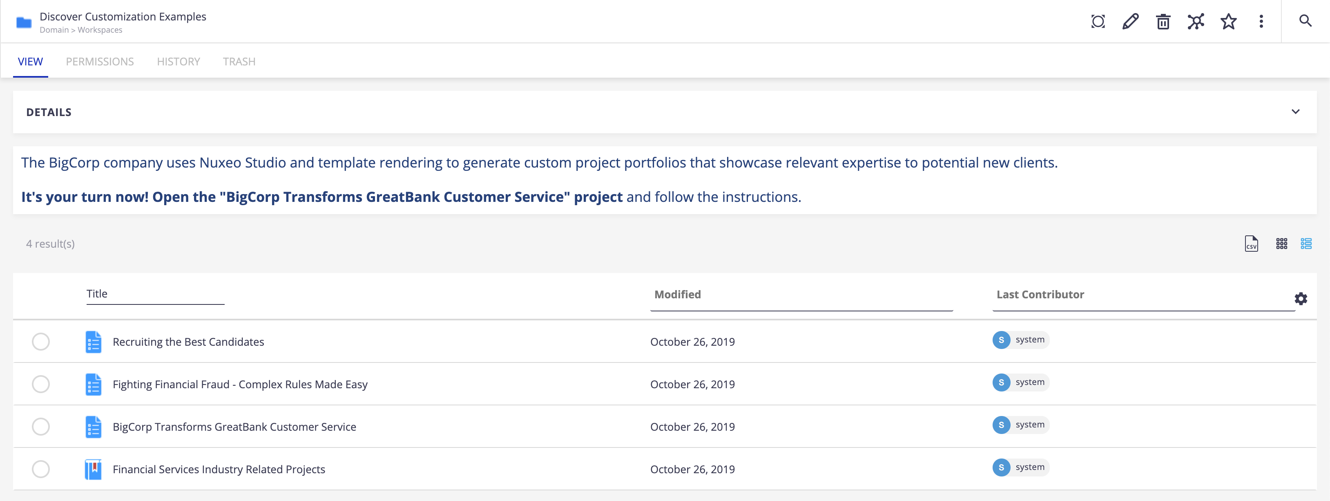Sort by the Title column header

pyautogui.click(x=97, y=293)
